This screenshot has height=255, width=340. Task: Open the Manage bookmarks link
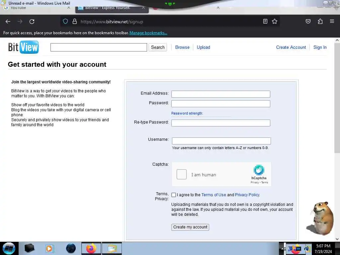(148, 33)
